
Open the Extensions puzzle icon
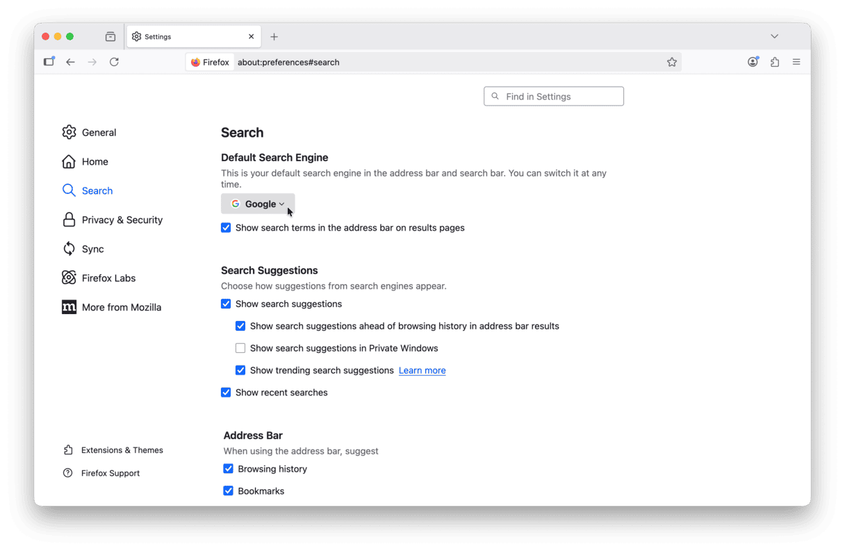775,62
